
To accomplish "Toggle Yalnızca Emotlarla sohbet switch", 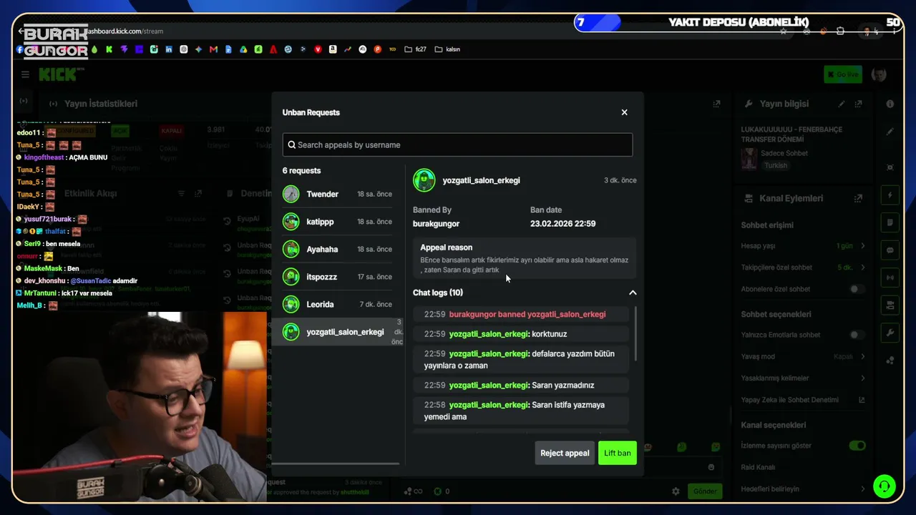I will point(856,335).
